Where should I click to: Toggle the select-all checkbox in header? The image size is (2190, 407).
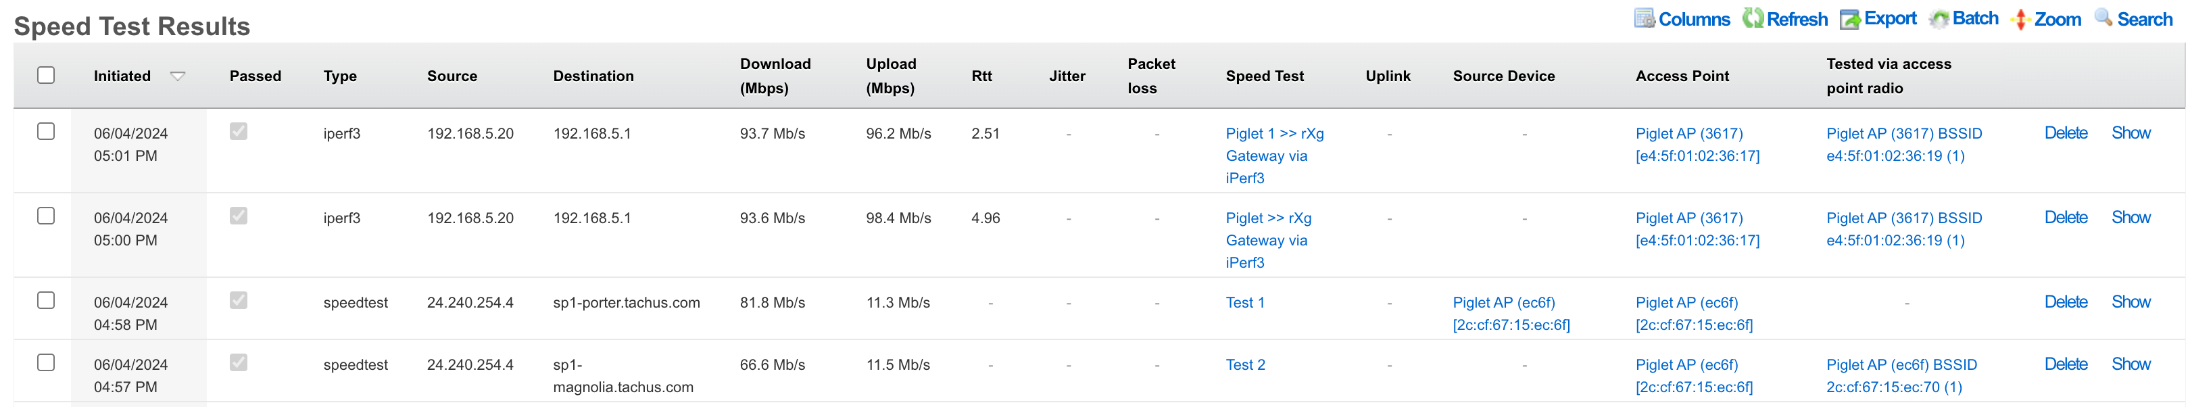pyautogui.click(x=46, y=76)
